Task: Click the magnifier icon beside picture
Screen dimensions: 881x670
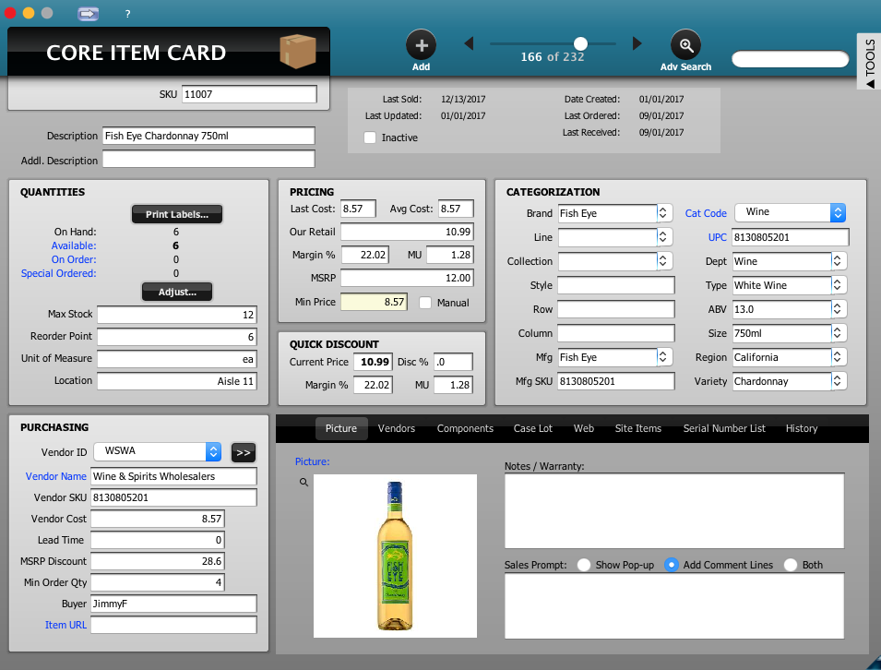Action: tap(304, 482)
